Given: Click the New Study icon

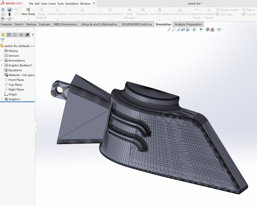Looking at the screenshot, I should click(28, 10).
